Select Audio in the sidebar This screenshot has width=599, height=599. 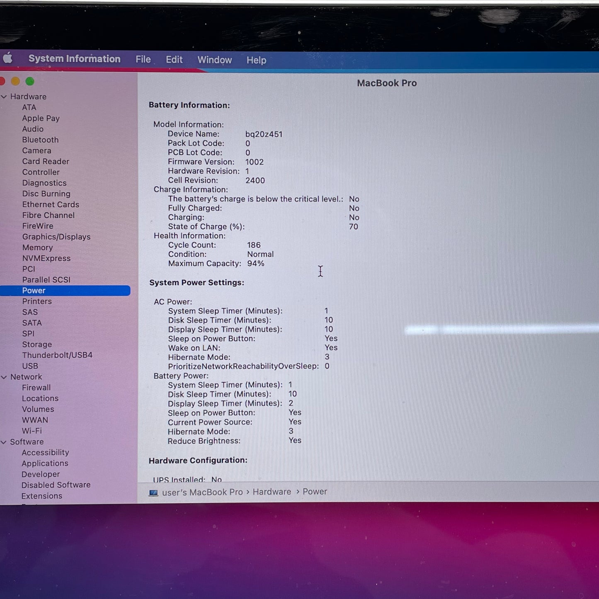33,129
